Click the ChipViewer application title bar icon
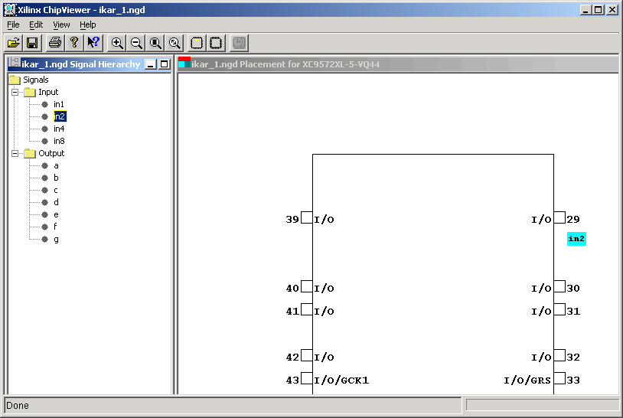Screen dimensions: 623x418 (x=10, y=9)
